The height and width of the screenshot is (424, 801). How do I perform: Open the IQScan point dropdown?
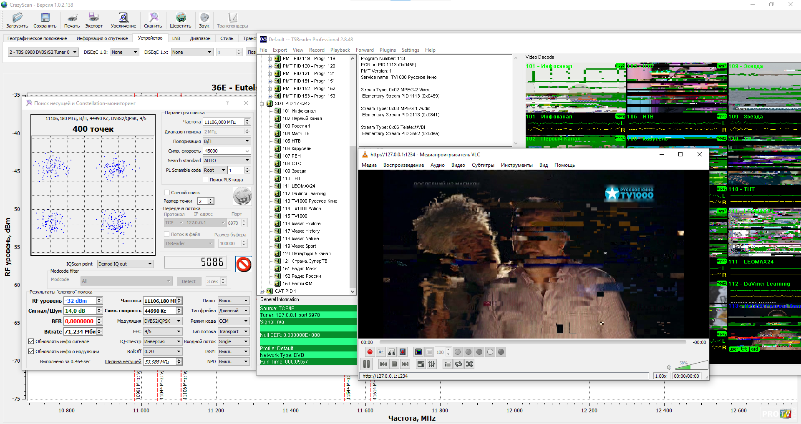(x=125, y=264)
